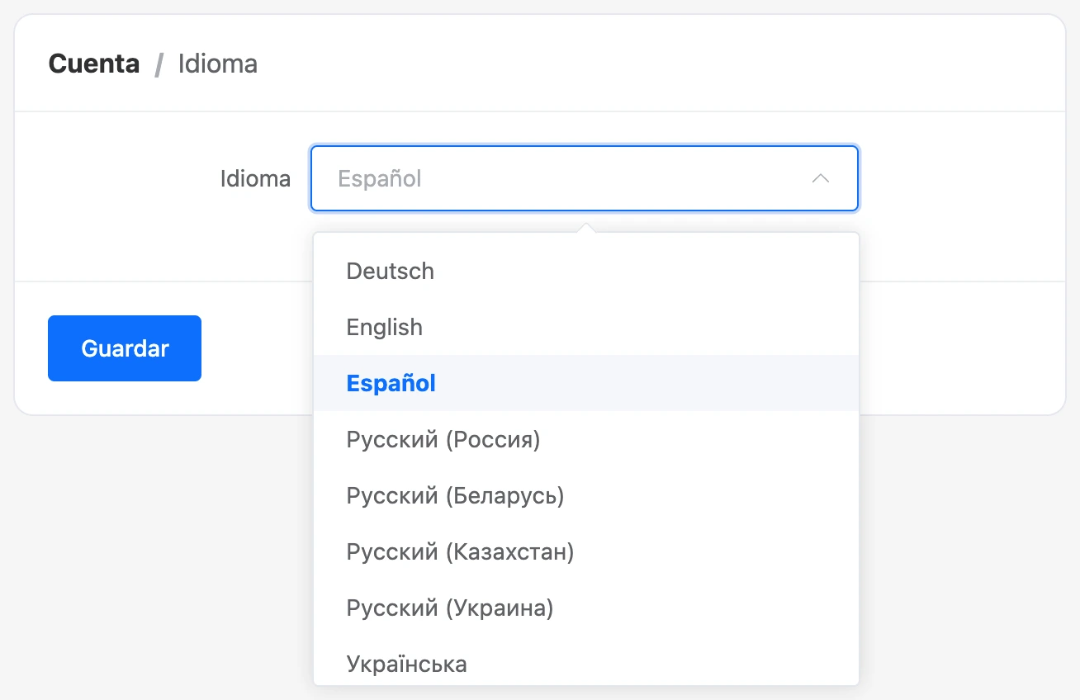Select Русский (Казахстан) option
1080x700 pixels.
pyautogui.click(x=586, y=551)
